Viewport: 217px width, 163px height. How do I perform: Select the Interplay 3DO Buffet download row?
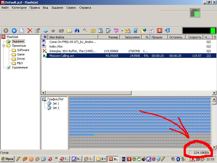coord(129,51)
